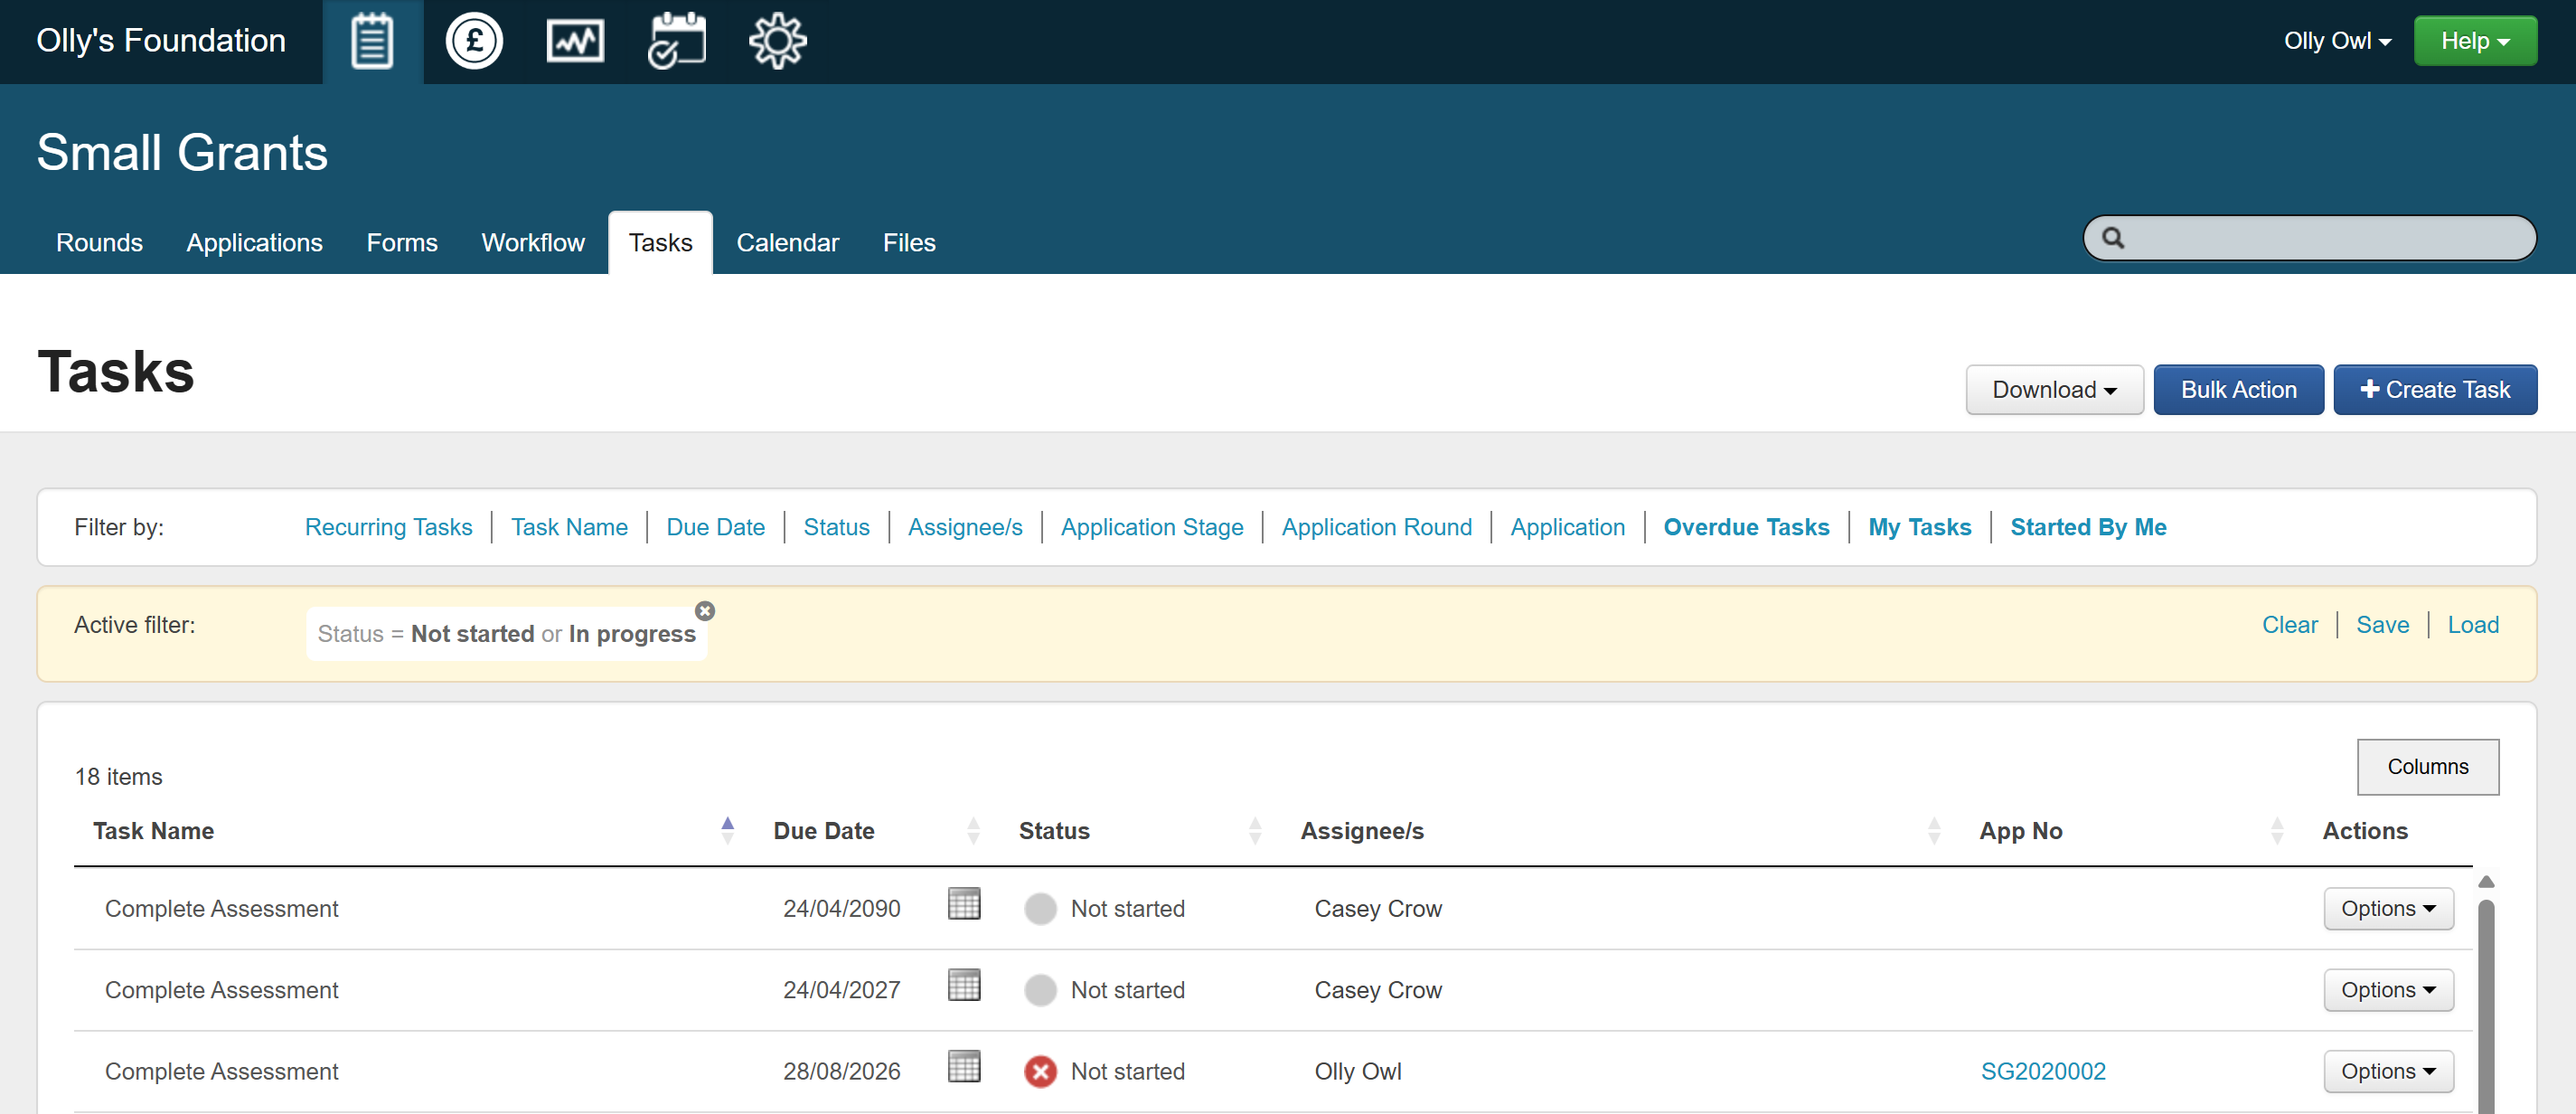Show Started By Me quick filter

(2088, 527)
